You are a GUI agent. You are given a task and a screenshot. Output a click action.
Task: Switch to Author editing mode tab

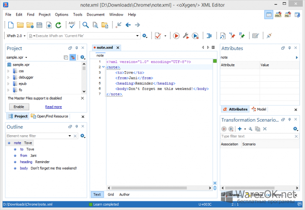(124, 194)
